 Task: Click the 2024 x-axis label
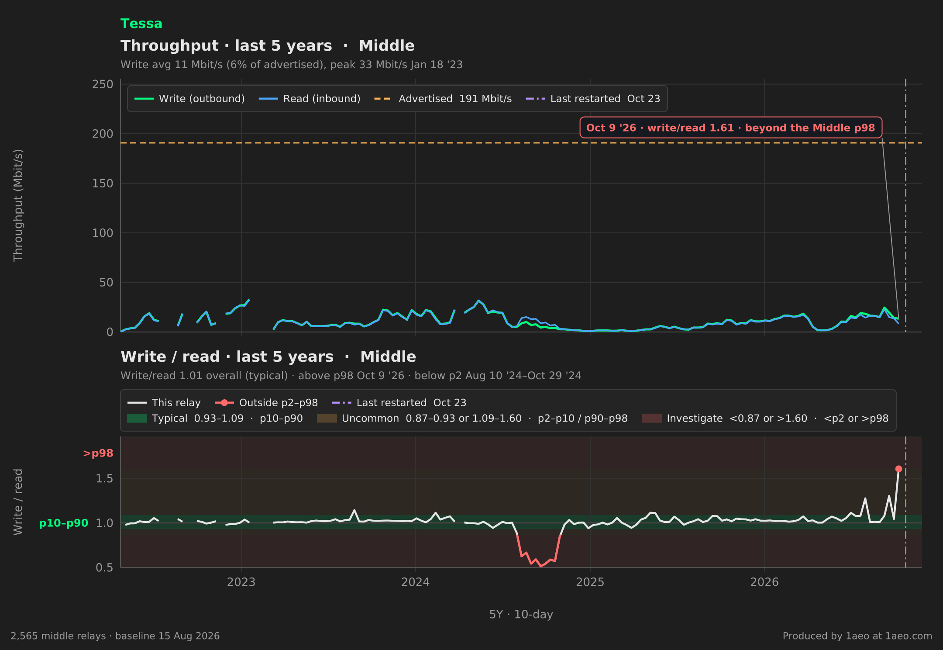click(415, 582)
